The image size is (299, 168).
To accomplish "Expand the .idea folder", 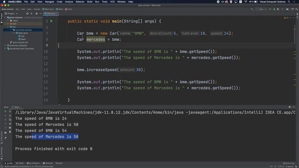I will pos(8,21).
